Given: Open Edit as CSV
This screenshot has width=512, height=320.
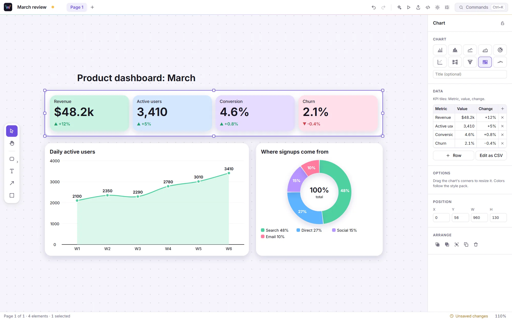Looking at the screenshot, I should 491,155.
